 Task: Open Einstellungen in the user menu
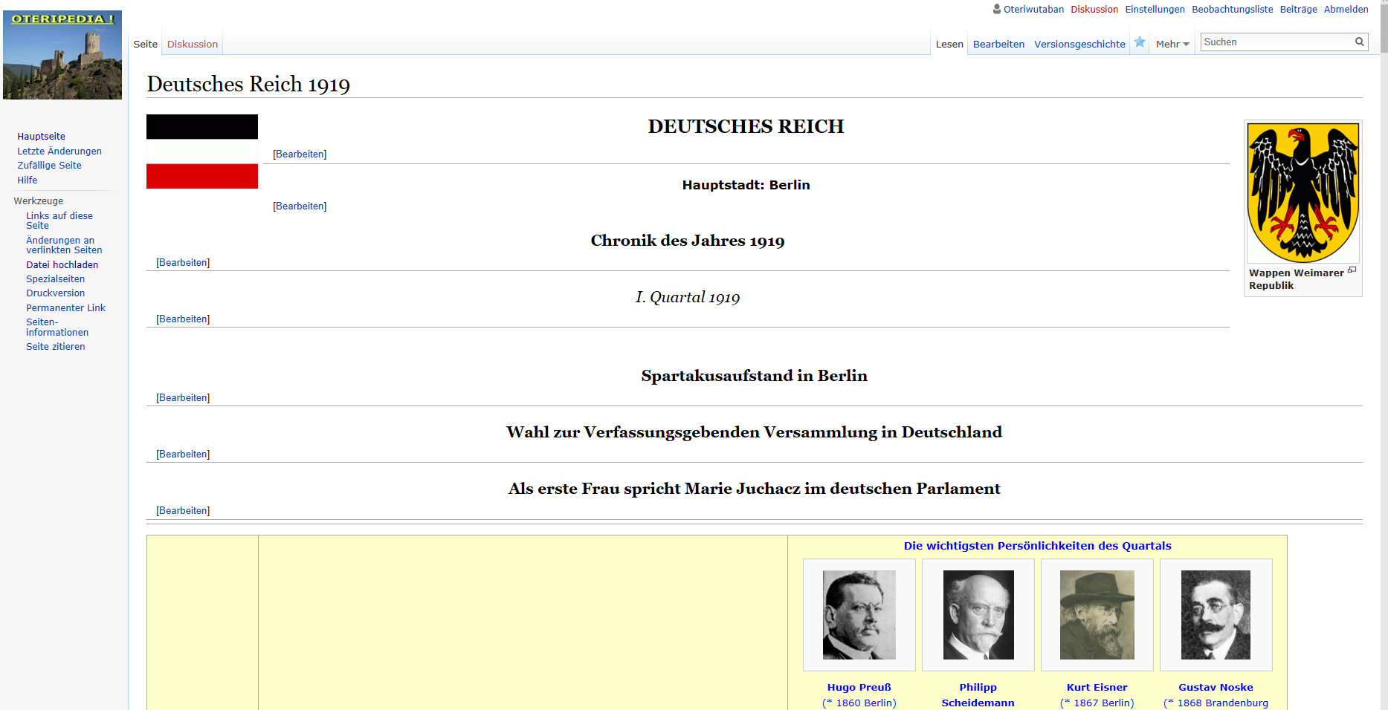[1155, 10]
